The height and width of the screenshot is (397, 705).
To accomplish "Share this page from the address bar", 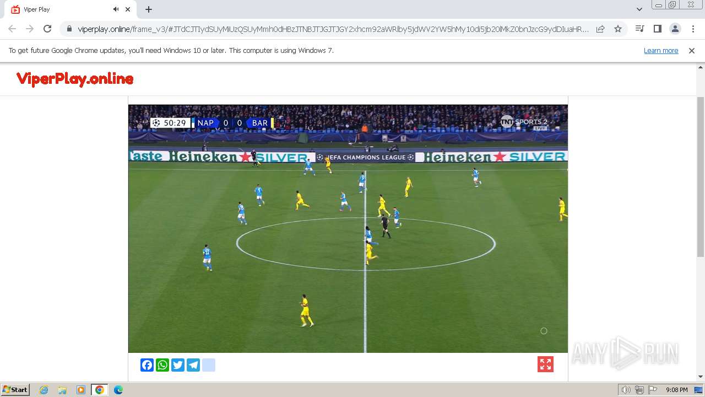I will 600,29.
